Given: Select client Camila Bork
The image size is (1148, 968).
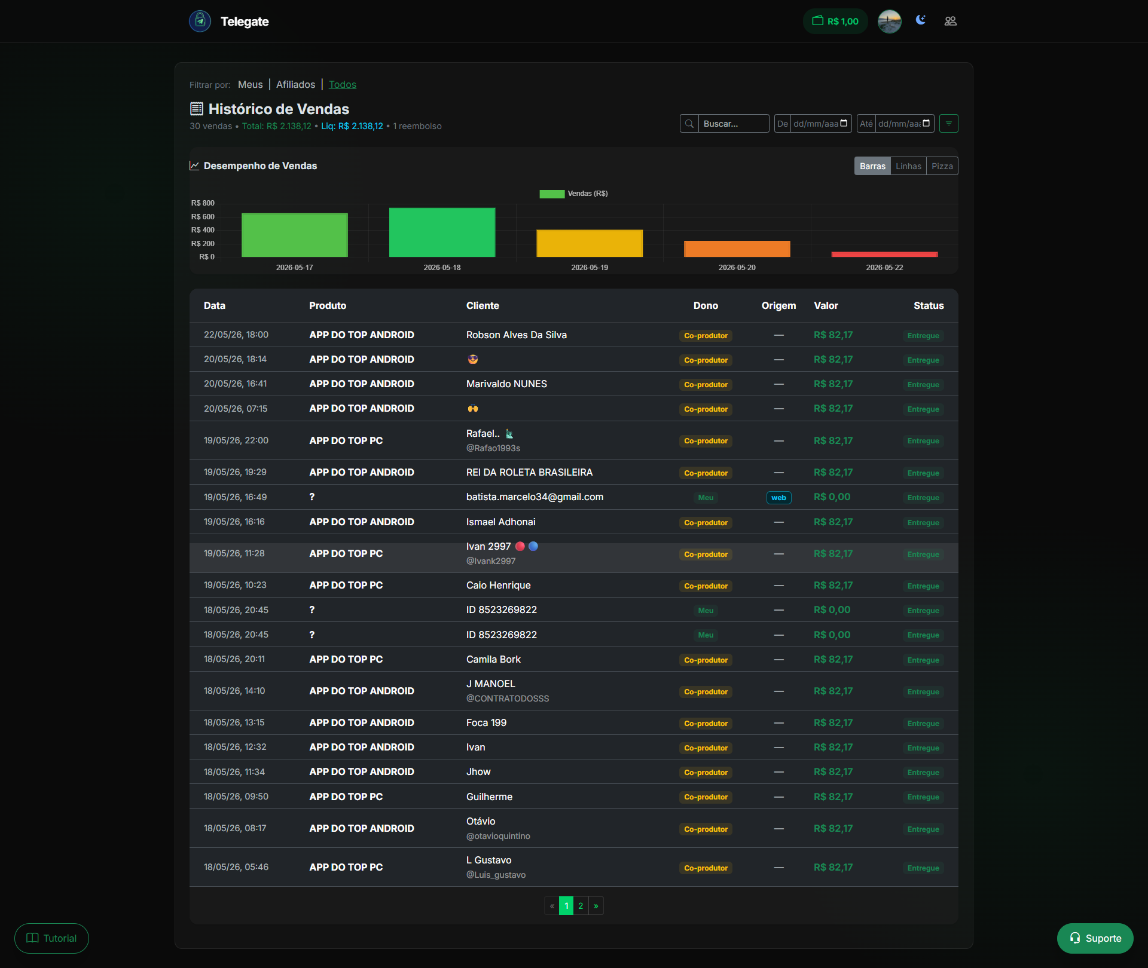Looking at the screenshot, I should click(x=493, y=659).
